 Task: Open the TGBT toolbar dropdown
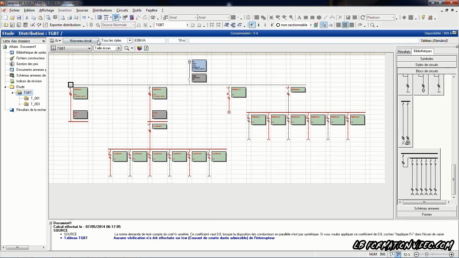coord(187,25)
